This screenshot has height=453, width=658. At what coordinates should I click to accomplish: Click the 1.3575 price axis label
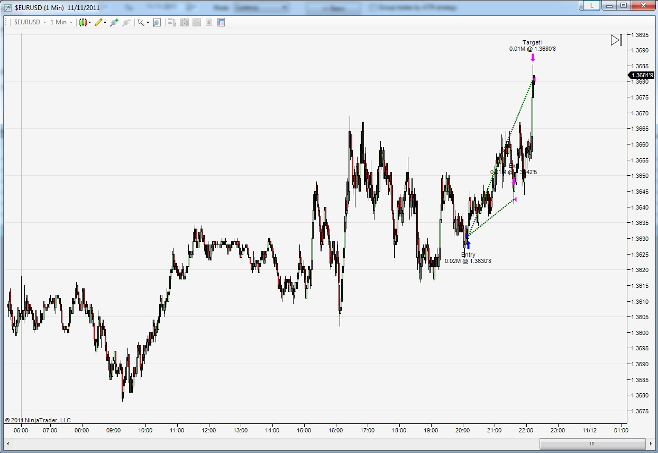pyautogui.click(x=640, y=411)
